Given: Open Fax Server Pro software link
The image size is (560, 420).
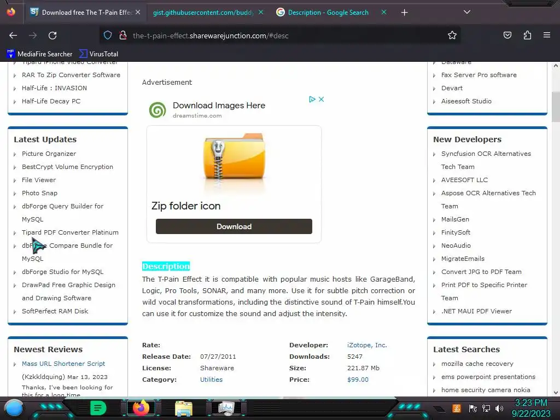Looking at the screenshot, I should click(479, 75).
